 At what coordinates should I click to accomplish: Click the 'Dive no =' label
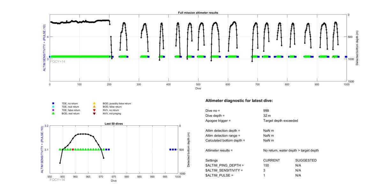coord(213,110)
